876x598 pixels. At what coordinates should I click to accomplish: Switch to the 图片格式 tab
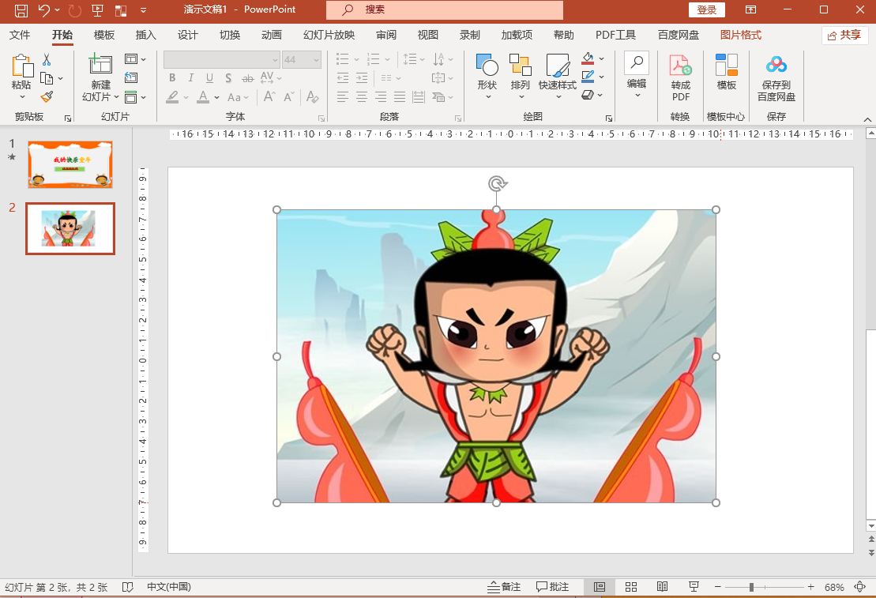point(740,35)
